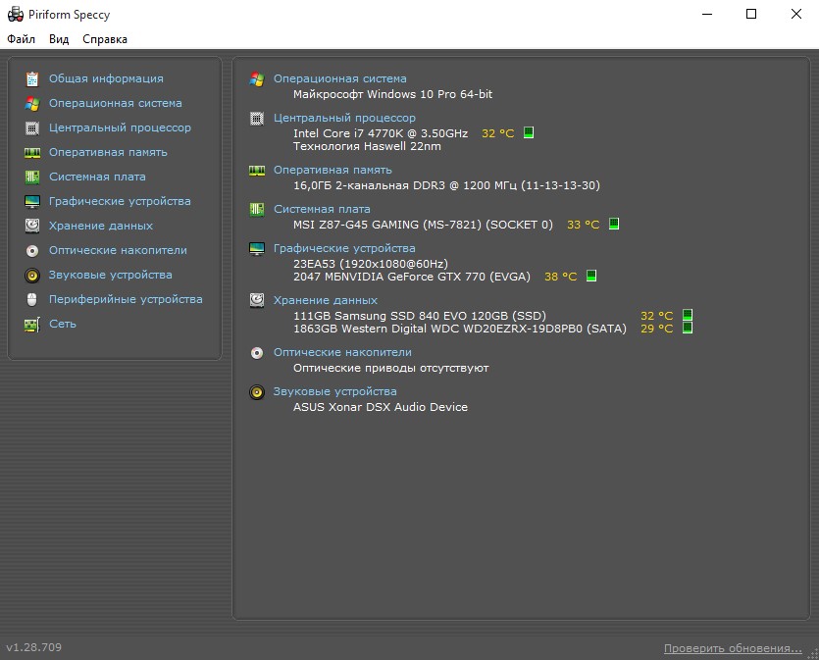Click the CPU temperature indicator next to 32 °C
This screenshot has height=660, width=819.
pyautogui.click(x=529, y=132)
